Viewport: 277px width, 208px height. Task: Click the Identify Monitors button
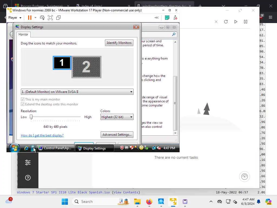pos(119,43)
